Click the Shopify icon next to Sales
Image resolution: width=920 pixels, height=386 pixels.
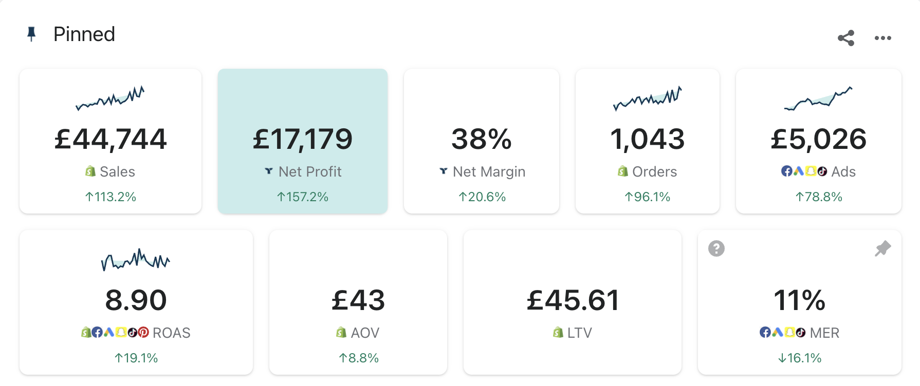click(90, 171)
